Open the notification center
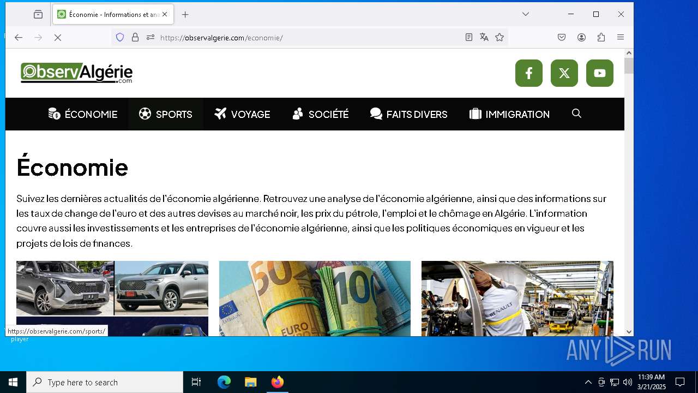698x393 pixels. click(x=680, y=382)
